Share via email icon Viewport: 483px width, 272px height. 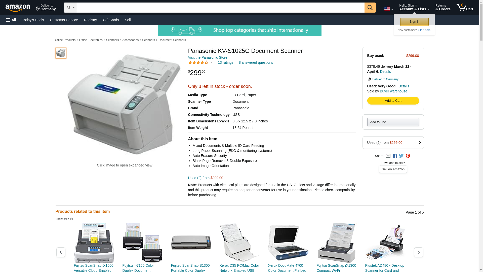pyautogui.click(x=388, y=156)
